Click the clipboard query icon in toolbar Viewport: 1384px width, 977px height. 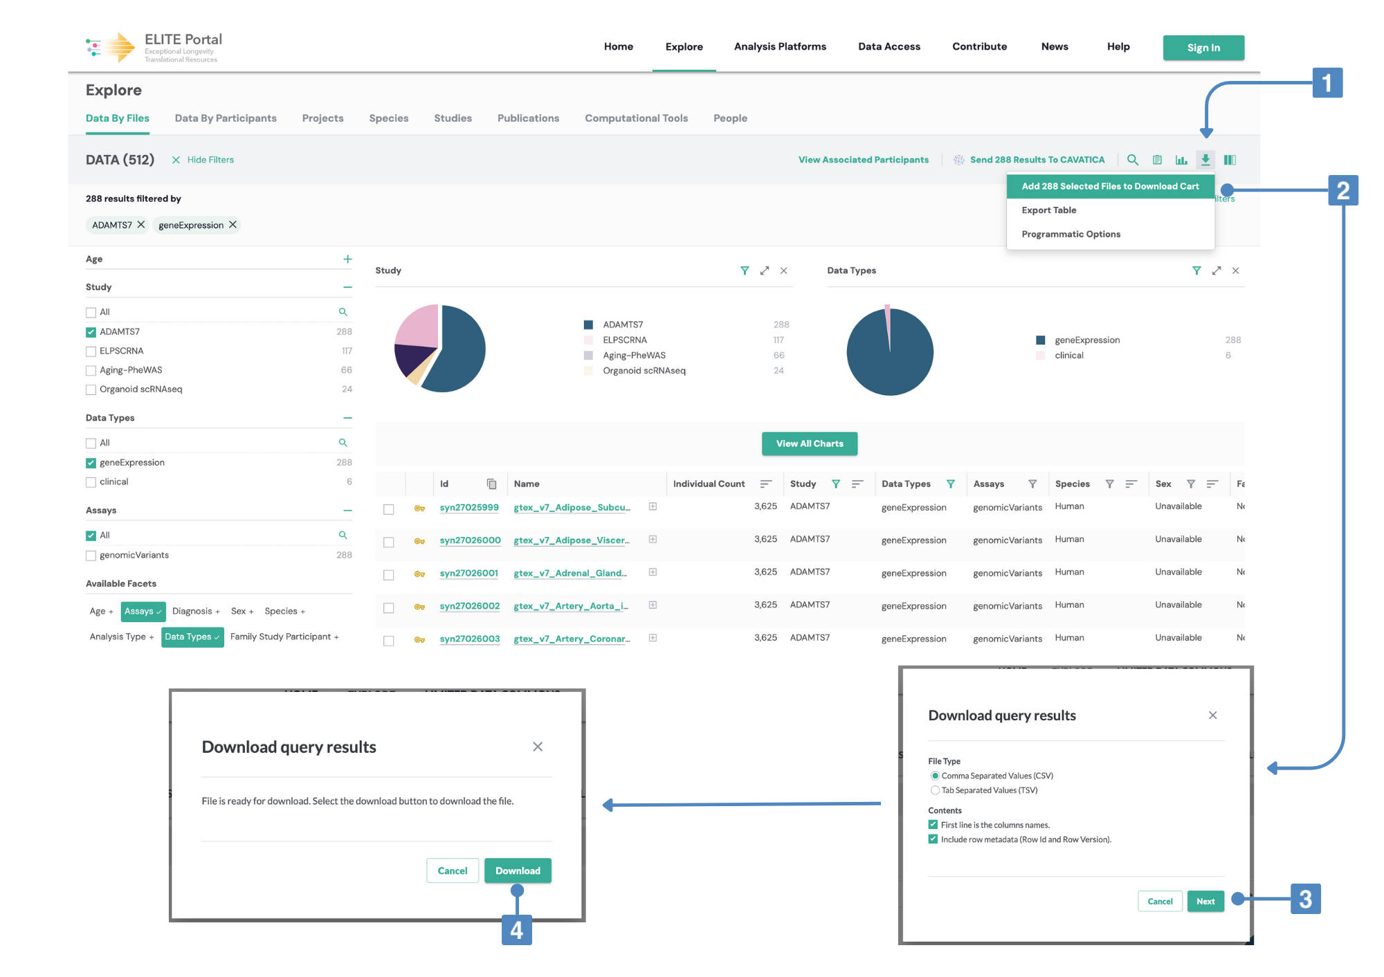coord(1157,160)
